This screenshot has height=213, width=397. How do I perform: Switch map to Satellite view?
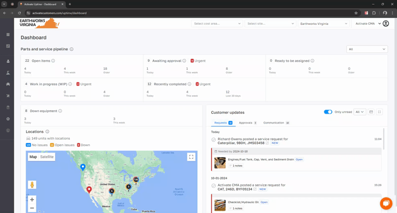click(47, 157)
